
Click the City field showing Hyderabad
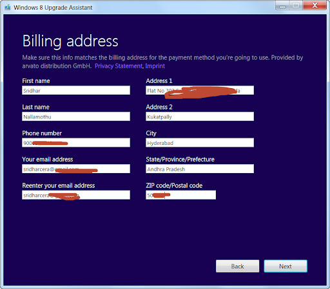click(200, 143)
